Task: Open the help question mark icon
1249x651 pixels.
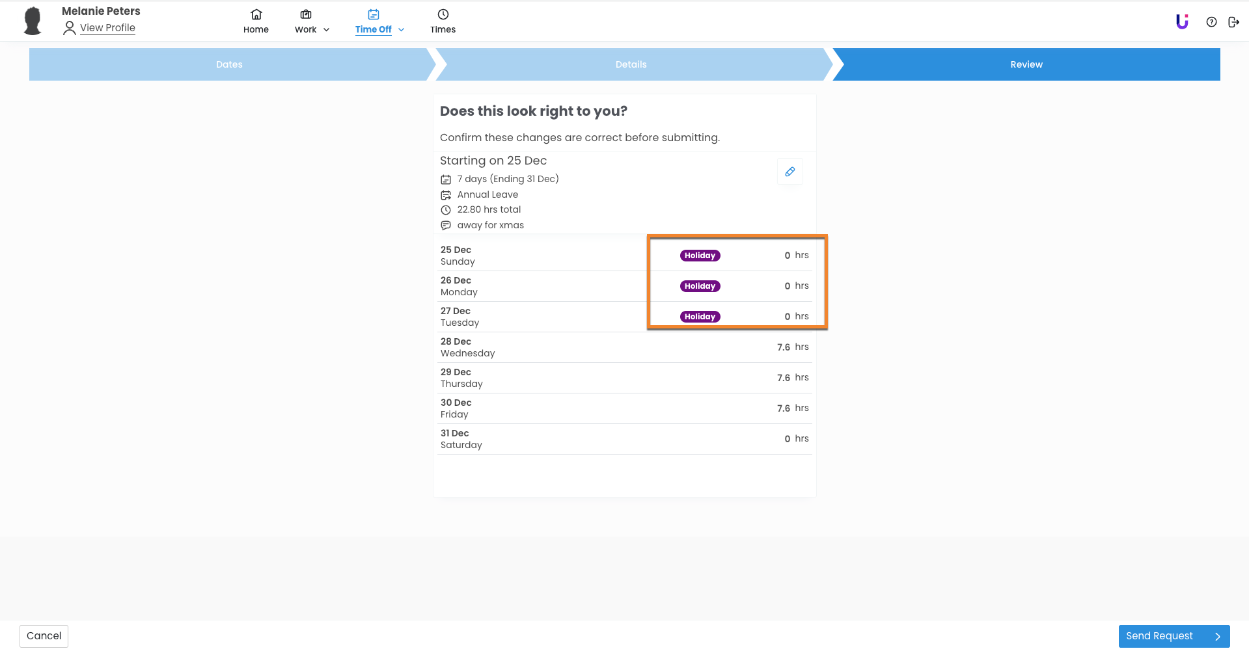Action: (x=1211, y=22)
